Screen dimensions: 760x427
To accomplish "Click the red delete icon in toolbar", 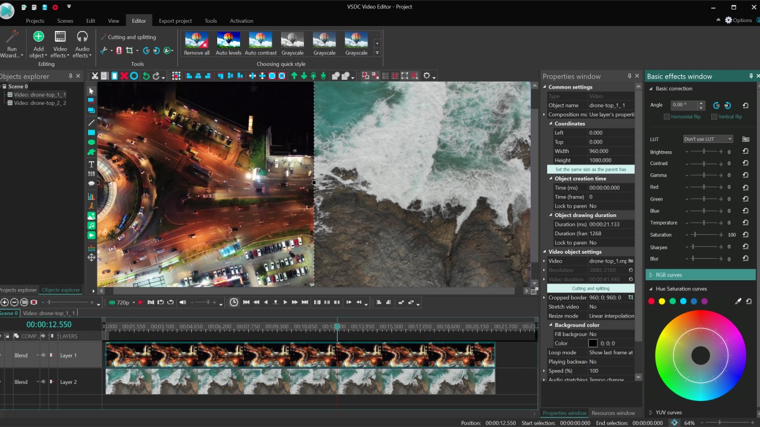I will (124, 76).
